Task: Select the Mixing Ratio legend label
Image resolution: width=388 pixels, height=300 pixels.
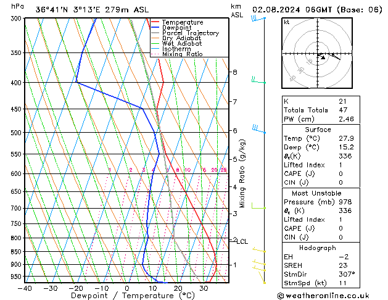Action: tap(183, 54)
